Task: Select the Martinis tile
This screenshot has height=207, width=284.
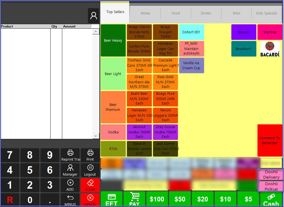Action: [x=270, y=32]
